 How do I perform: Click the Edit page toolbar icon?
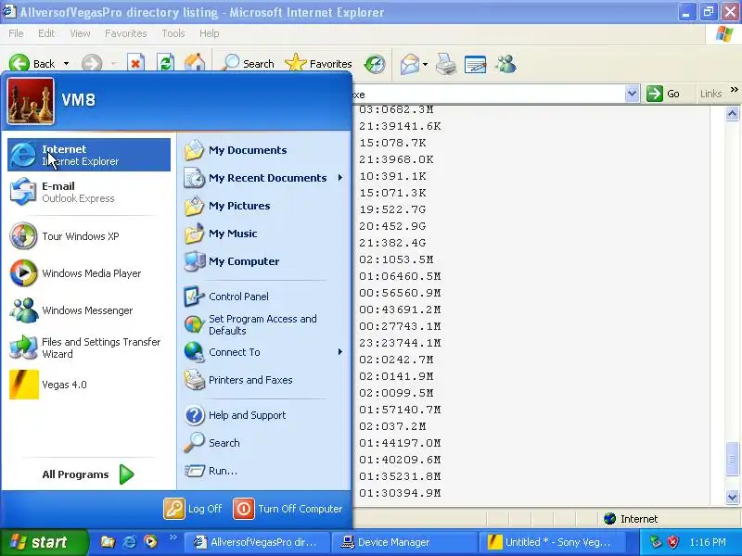[x=475, y=64]
